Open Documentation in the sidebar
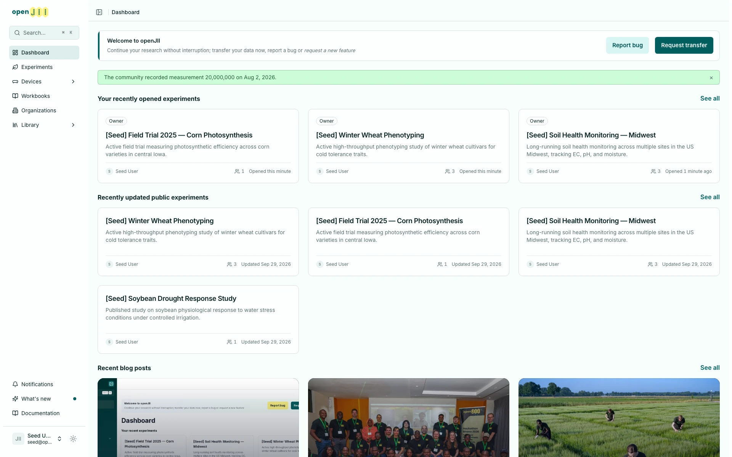Screen dimensions: 732x457 pos(44,413)
